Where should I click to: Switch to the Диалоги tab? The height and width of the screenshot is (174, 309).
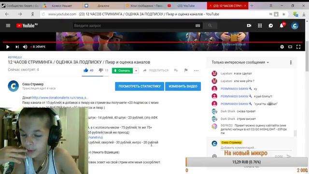tap(103, 6)
